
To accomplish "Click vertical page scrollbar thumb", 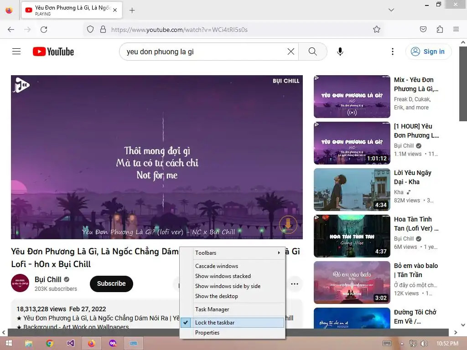I will (x=463, y=83).
